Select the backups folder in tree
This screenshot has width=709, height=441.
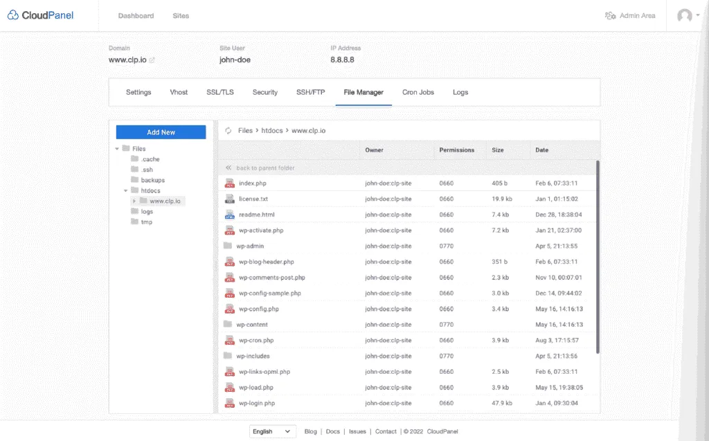point(152,180)
